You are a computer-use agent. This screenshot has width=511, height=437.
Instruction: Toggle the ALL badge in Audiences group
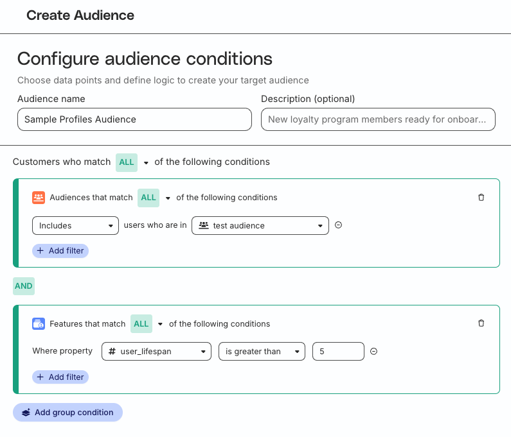(148, 198)
